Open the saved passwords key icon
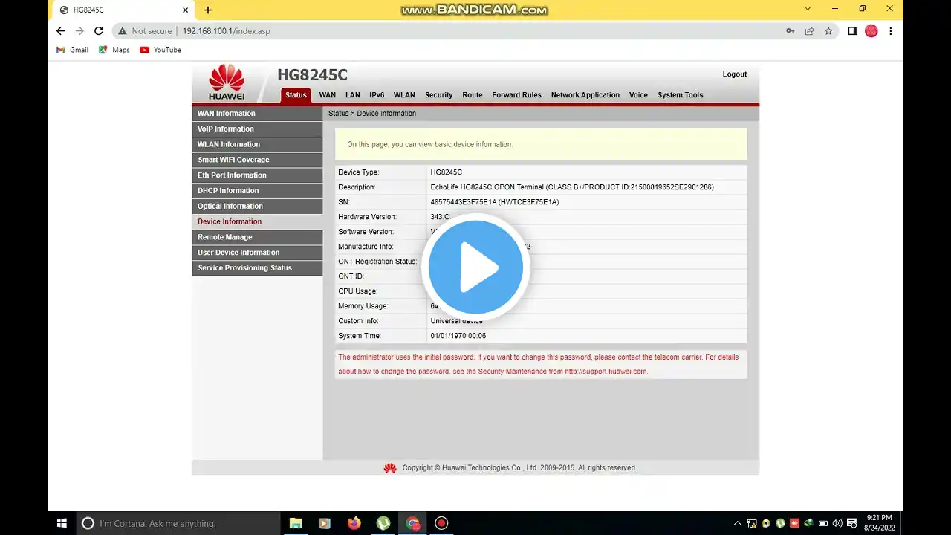 [x=791, y=31]
